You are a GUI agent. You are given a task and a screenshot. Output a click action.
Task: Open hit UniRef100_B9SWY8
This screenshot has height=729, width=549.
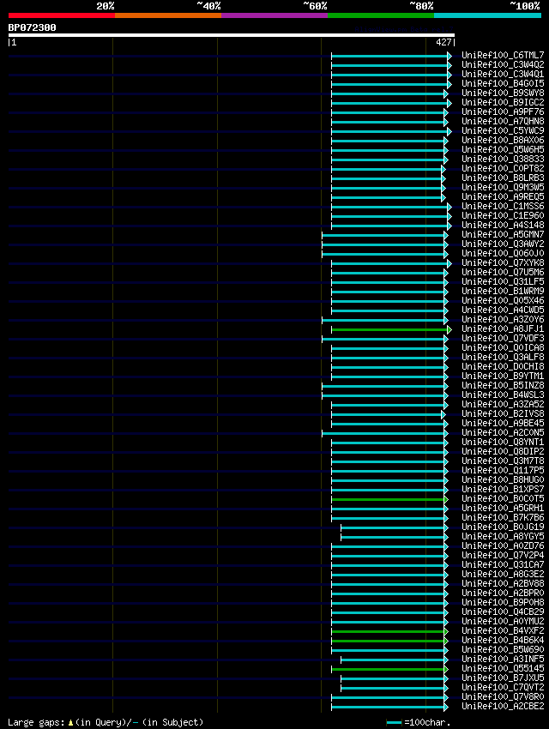coord(503,93)
